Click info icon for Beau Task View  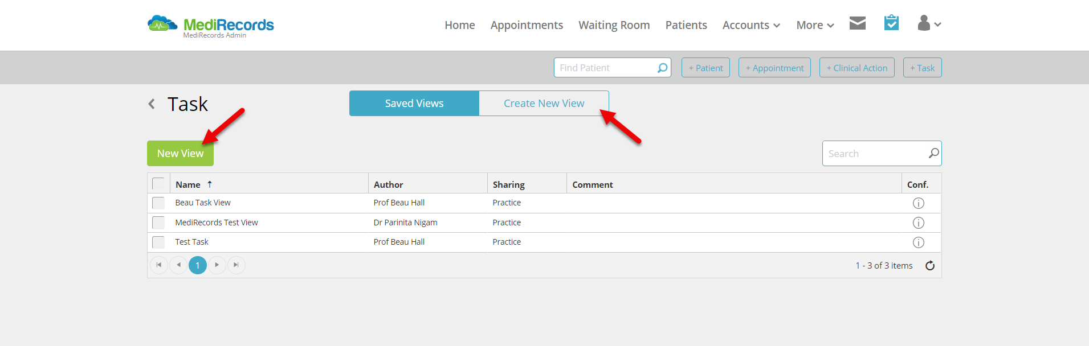(918, 203)
